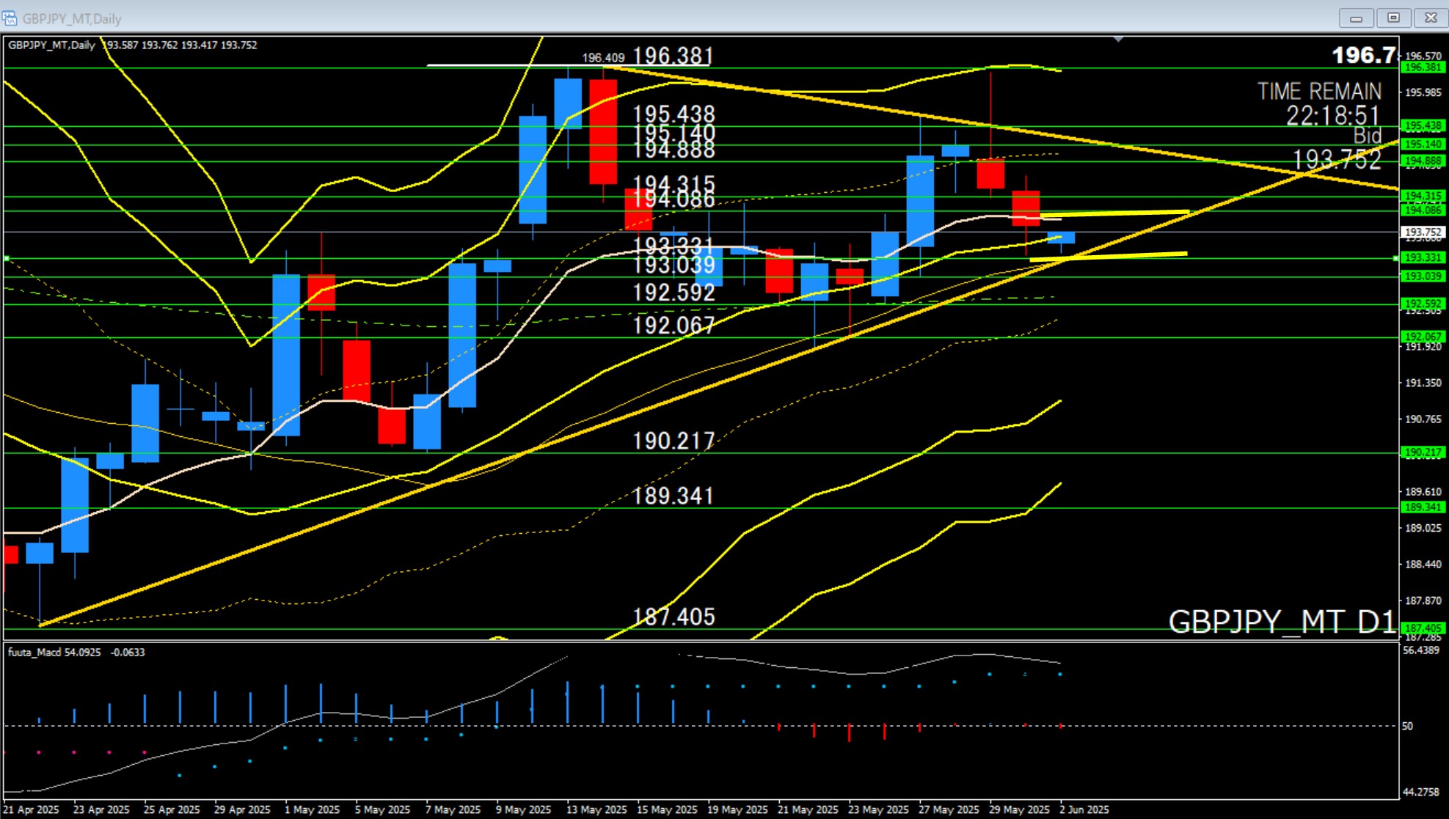1449x819 pixels.
Task: Click the GBPJPY_MT D1 symbol label
Action: pyautogui.click(x=1282, y=622)
